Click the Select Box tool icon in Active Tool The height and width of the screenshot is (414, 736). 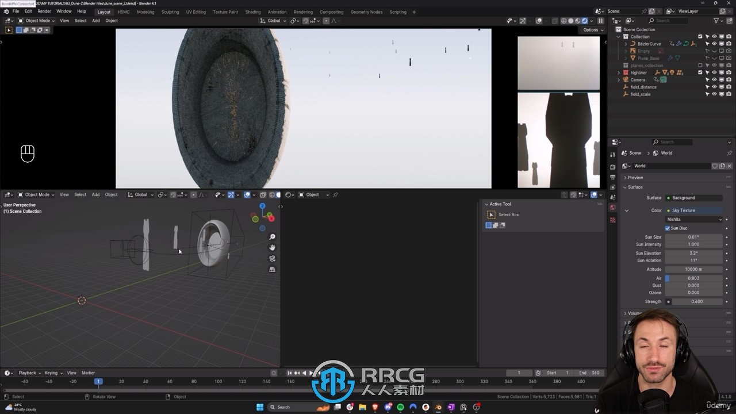491,214
